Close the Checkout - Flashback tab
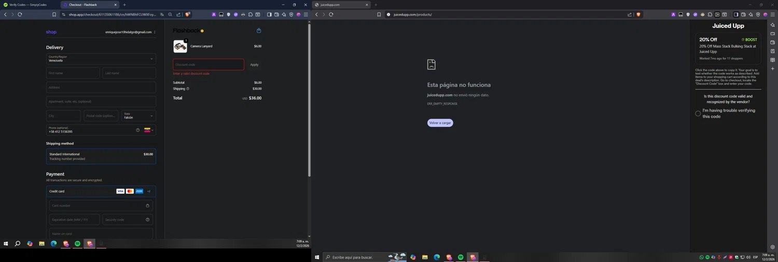The image size is (778, 262). click(115, 5)
